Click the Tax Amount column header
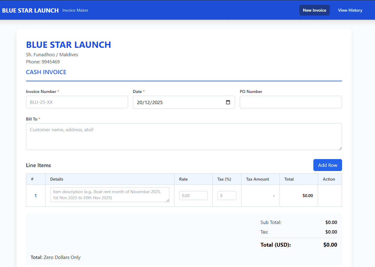The width and height of the screenshot is (375, 267). coord(257,179)
